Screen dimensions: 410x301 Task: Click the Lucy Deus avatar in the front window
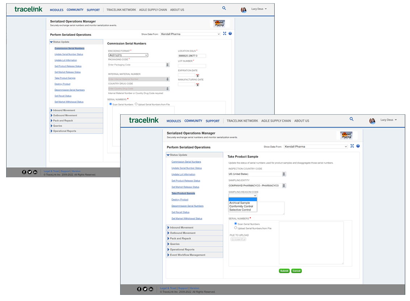pos(372,120)
